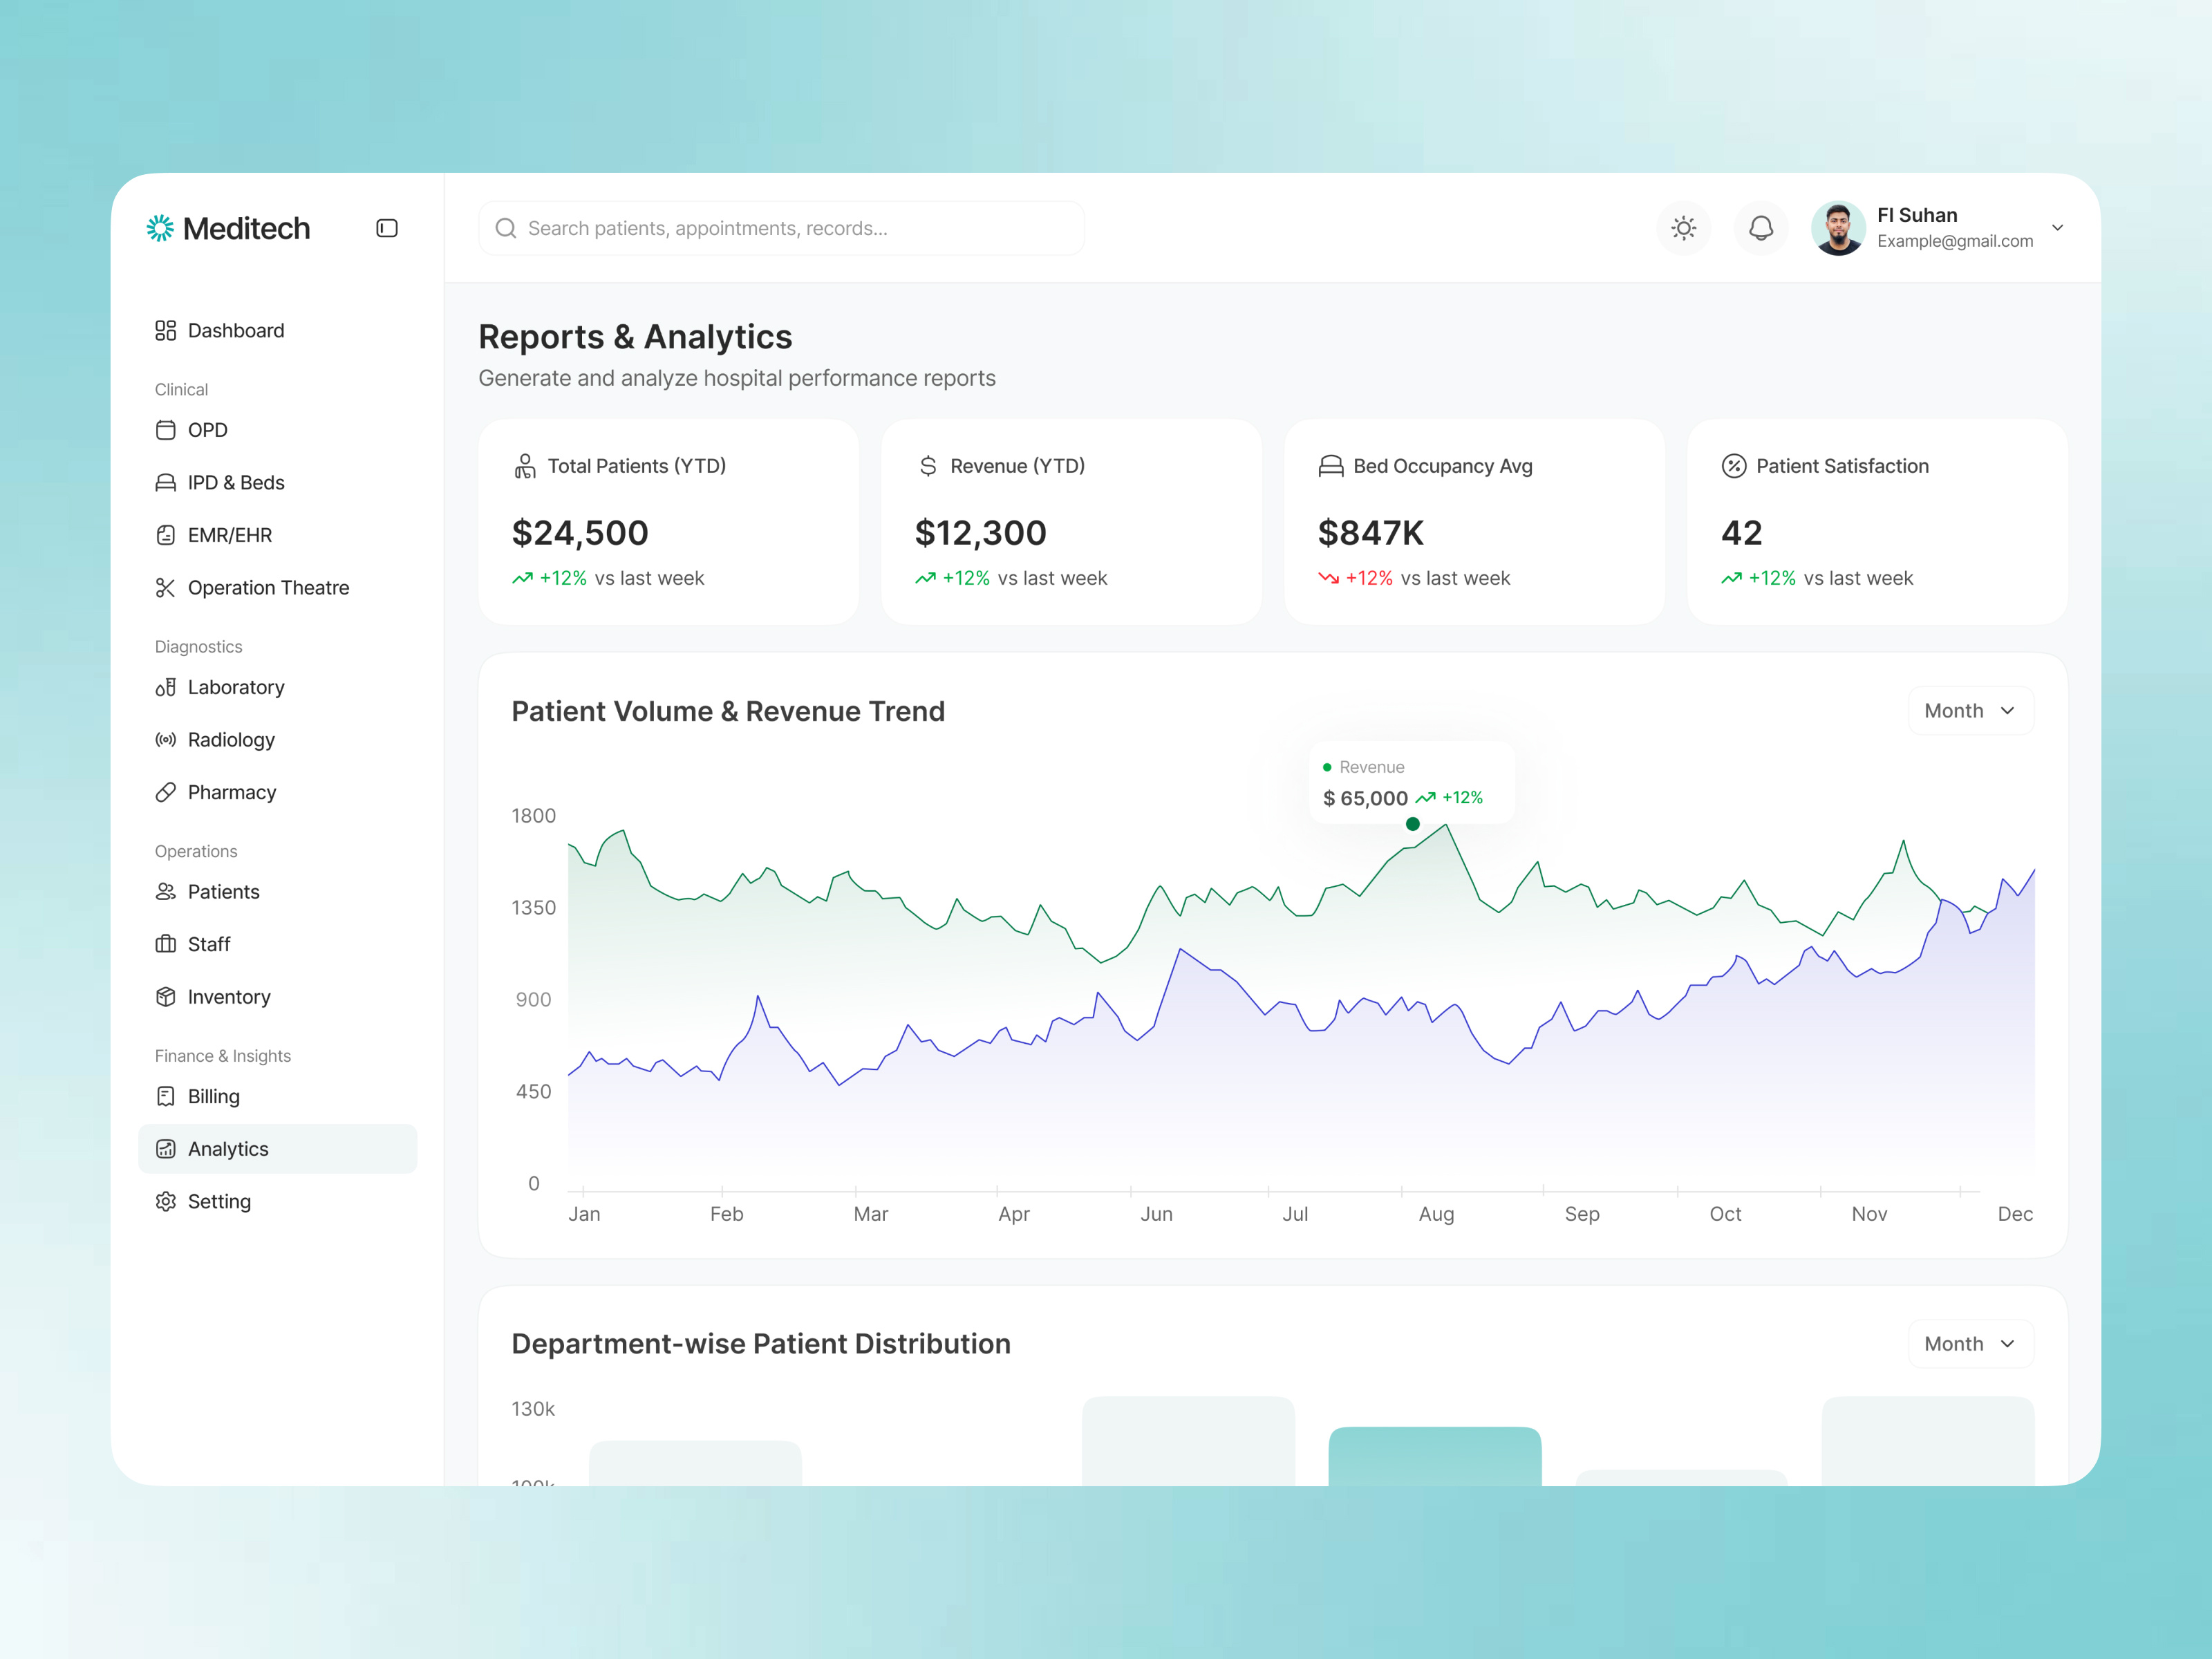Click the Aug label on the chart axis
Screen dimensions: 2212x1659
tap(1437, 1214)
